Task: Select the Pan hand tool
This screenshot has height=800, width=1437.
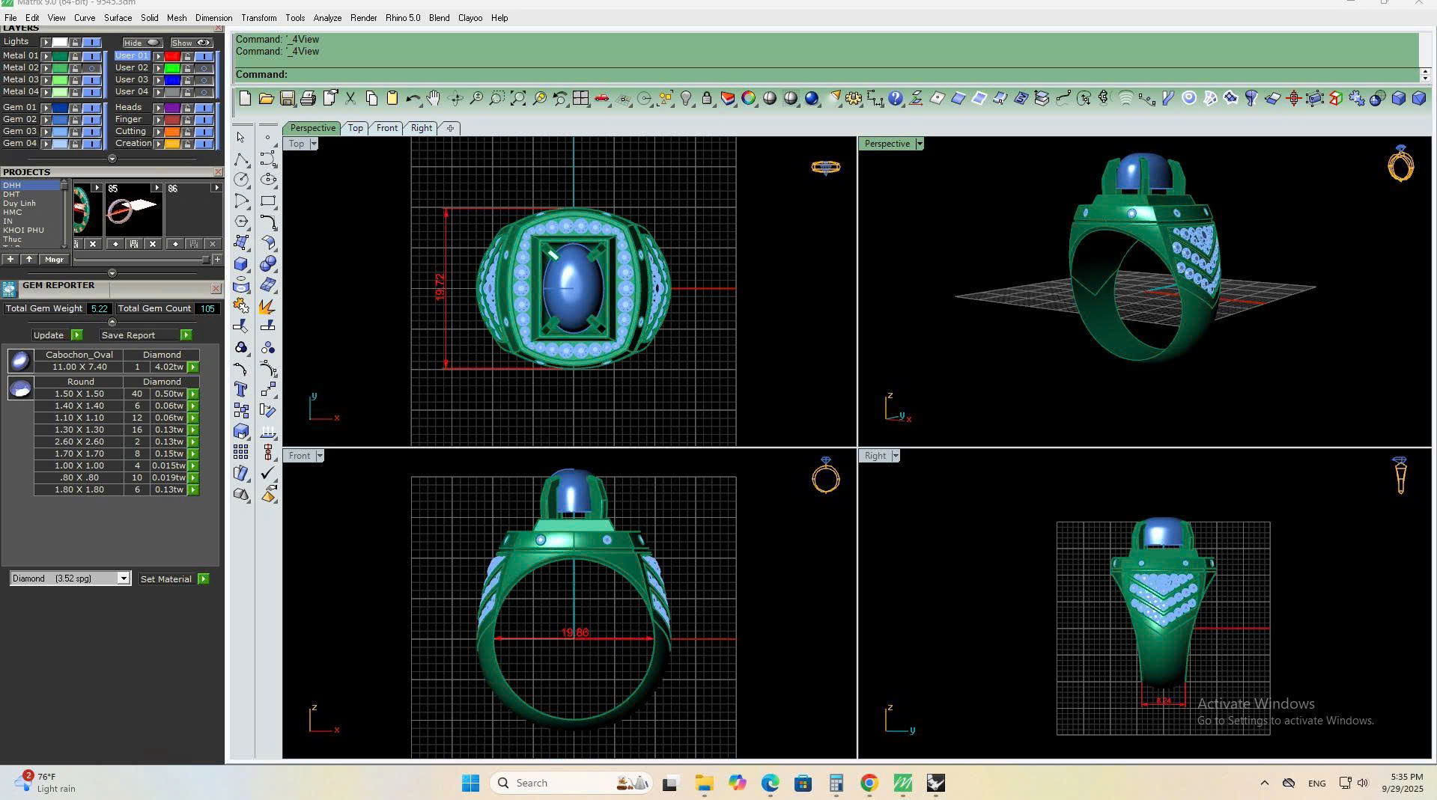Action: click(x=434, y=99)
